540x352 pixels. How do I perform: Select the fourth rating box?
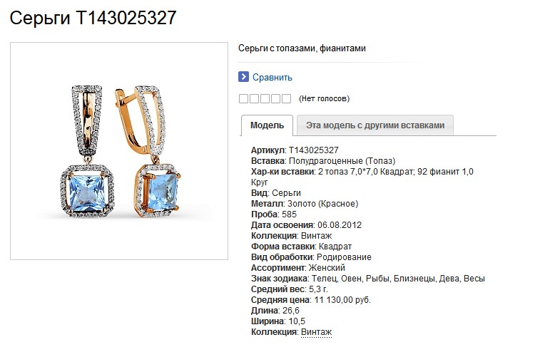click(x=275, y=99)
